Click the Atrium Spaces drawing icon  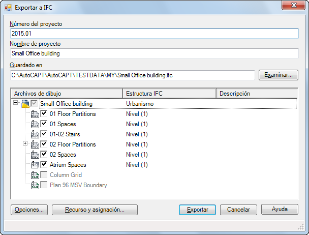coord(35,165)
